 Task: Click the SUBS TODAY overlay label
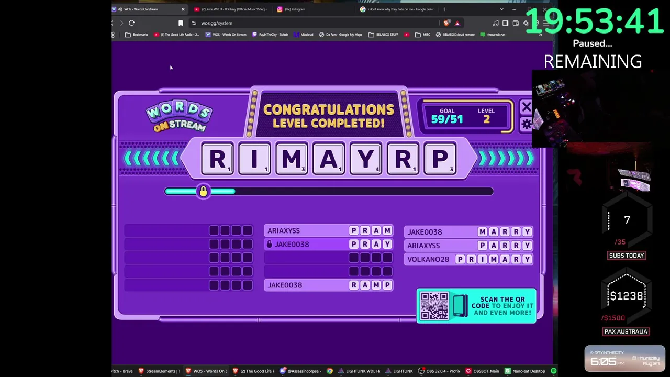click(x=627, y=256)
